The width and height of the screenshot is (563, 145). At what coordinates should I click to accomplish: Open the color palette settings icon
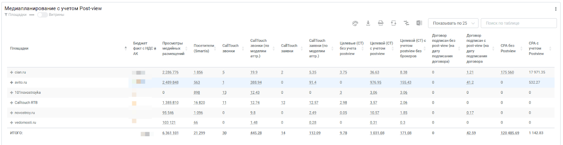[355, 23]
